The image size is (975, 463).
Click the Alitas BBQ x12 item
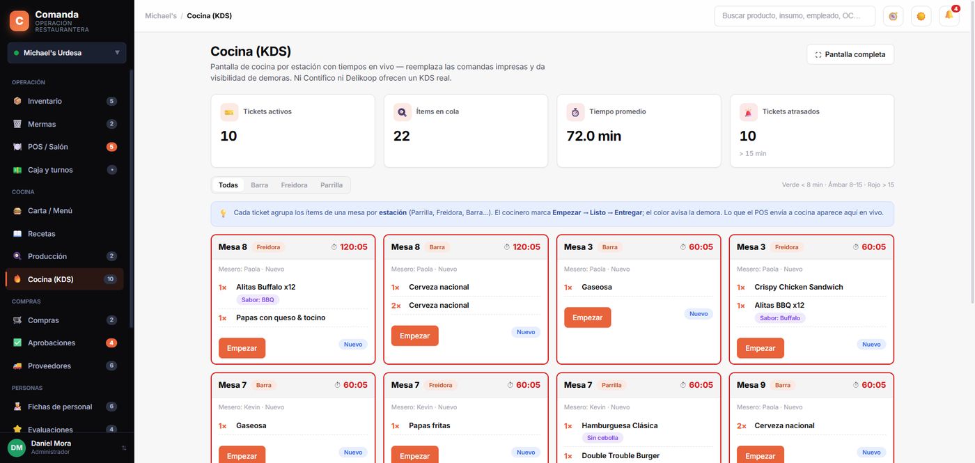(779, 305)
